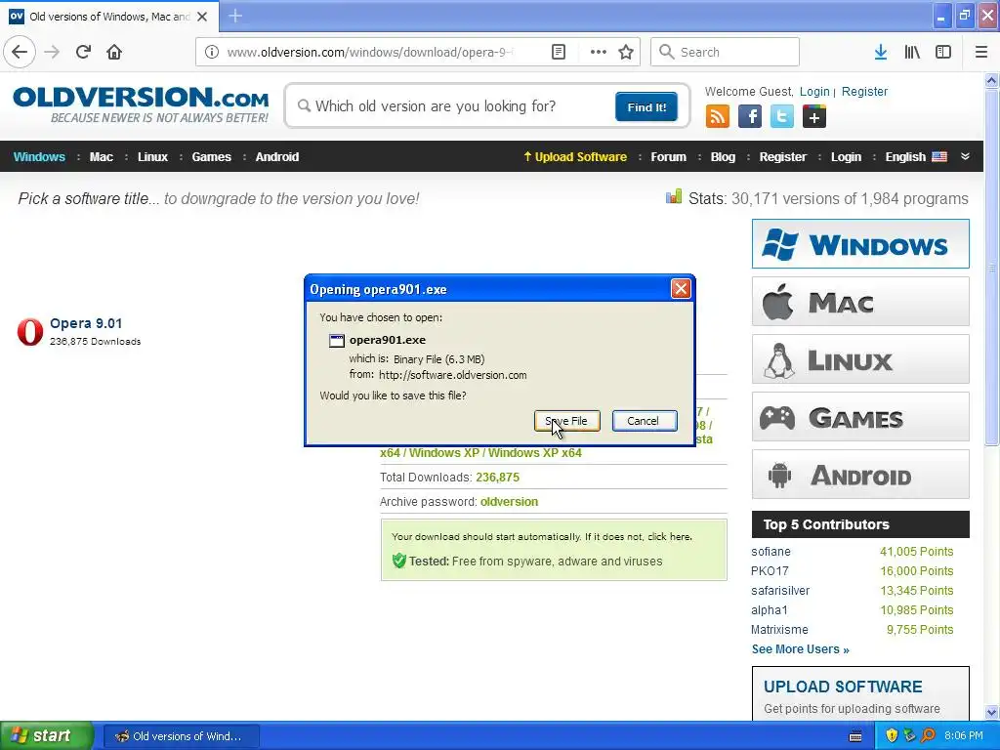Viewport: 1000px width, 750px height.
Task: Click the Login link beside Welcome Guest
Action: coord(814,91)
